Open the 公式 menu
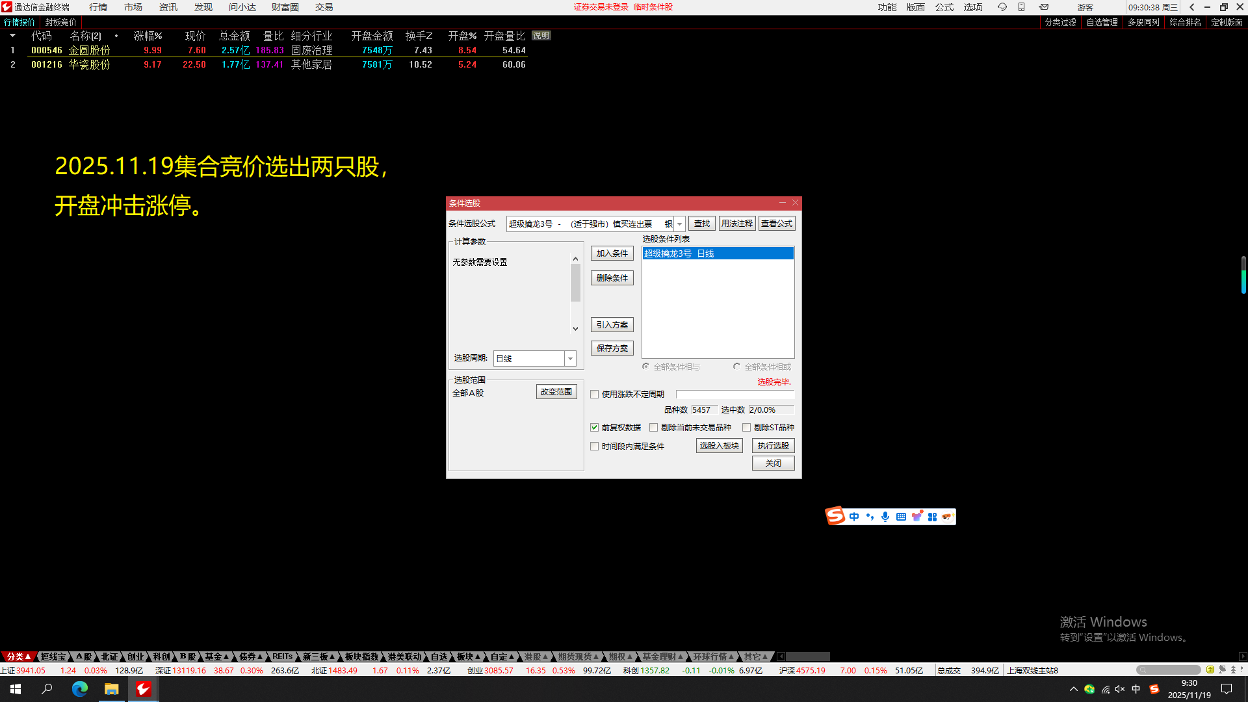1248x702 pixels. click(944, 7)
